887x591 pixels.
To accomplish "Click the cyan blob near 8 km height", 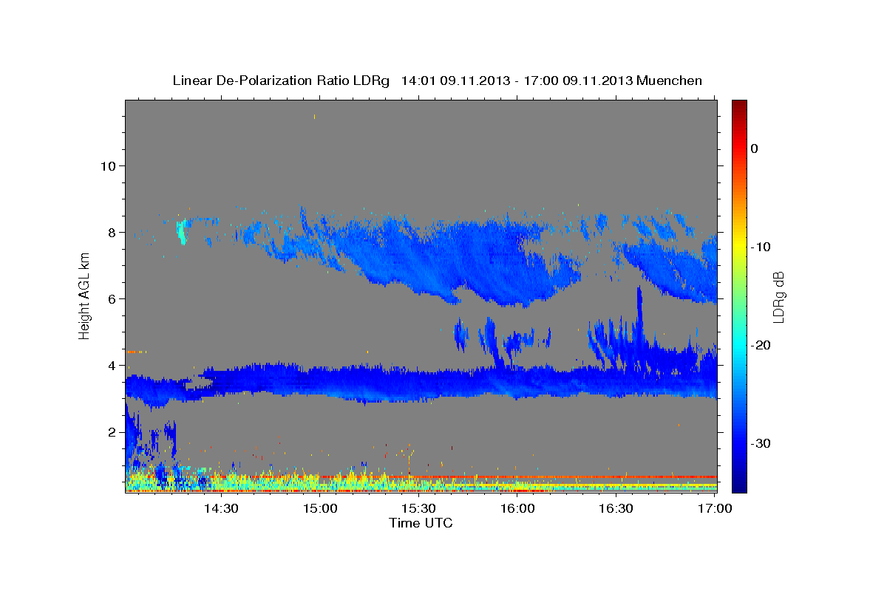I will (182, 232).
